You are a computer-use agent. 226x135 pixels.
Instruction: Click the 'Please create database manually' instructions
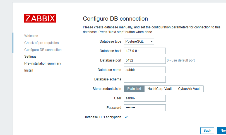click(x=152, y=30)
